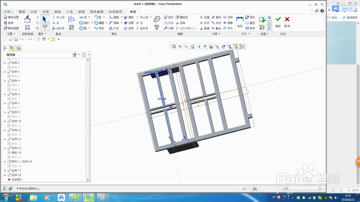Screen dimensions: 360x202
Task: Click the 特征要求 (Feature Requirements) icon
Action: [x=262, y=23]
